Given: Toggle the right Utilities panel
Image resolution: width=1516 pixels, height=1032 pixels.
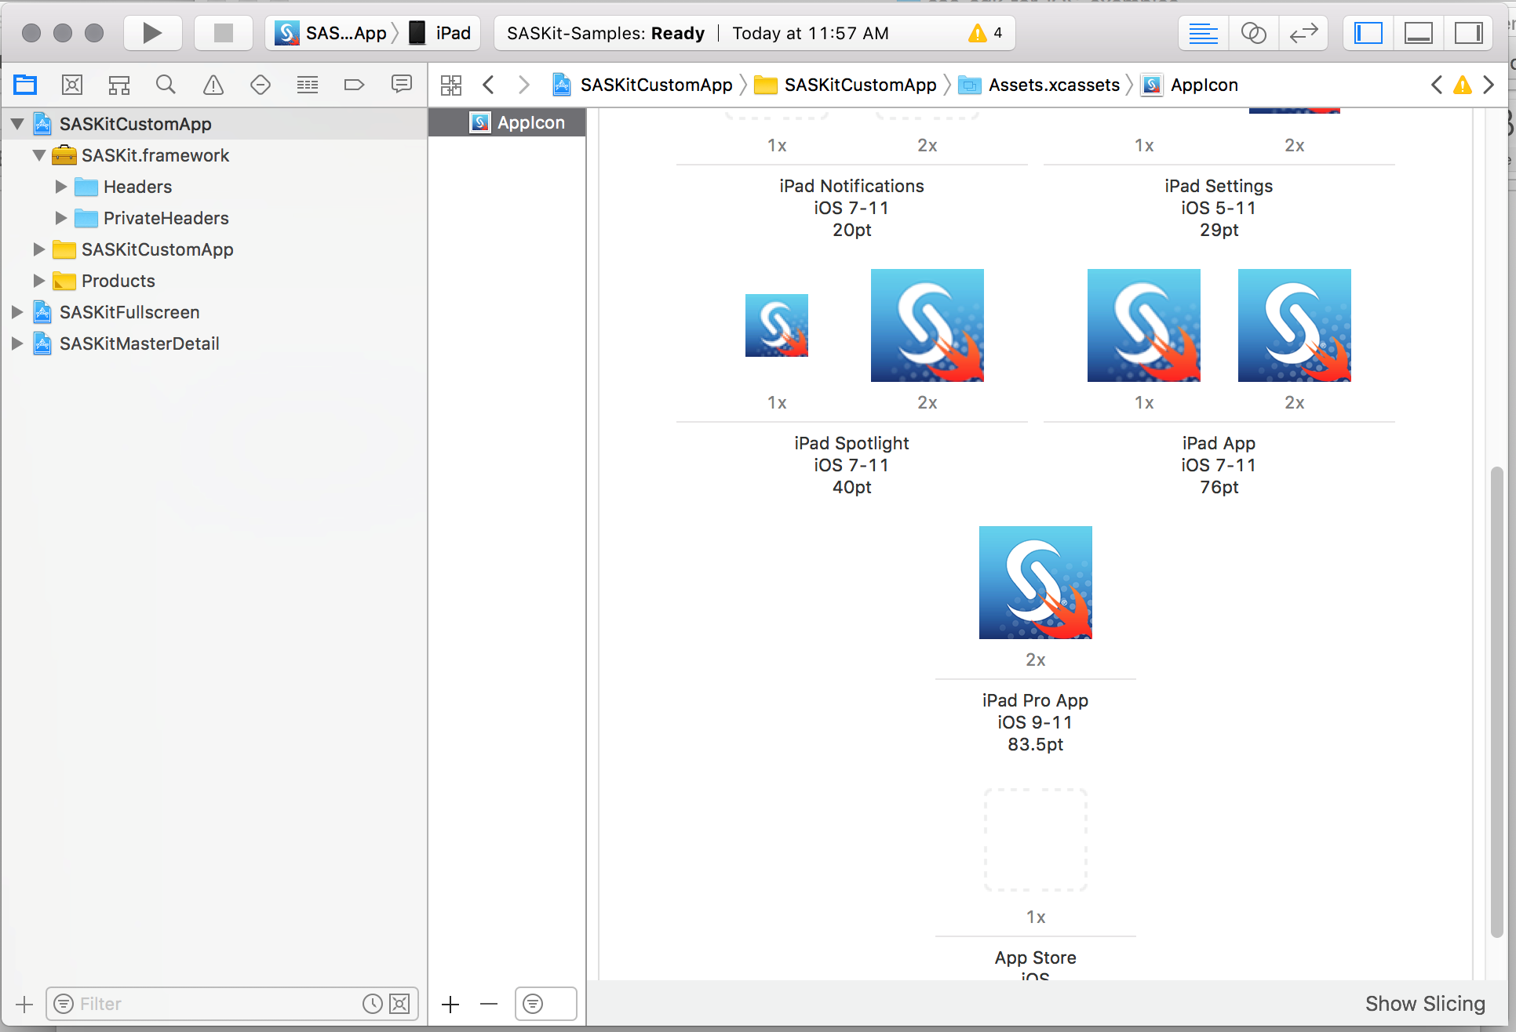Looking at the screenshot, I should (x=1468, y=33).
